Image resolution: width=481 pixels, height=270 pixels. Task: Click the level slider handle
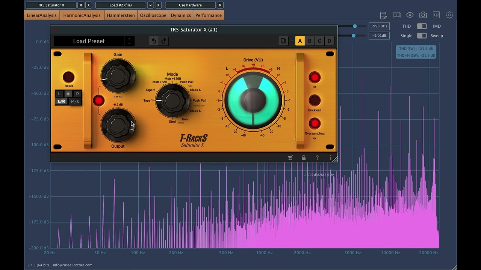[354, 36]
